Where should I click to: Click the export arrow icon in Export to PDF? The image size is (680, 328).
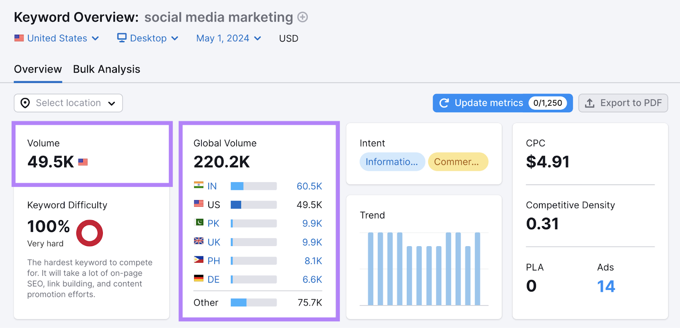pos(590,103)
